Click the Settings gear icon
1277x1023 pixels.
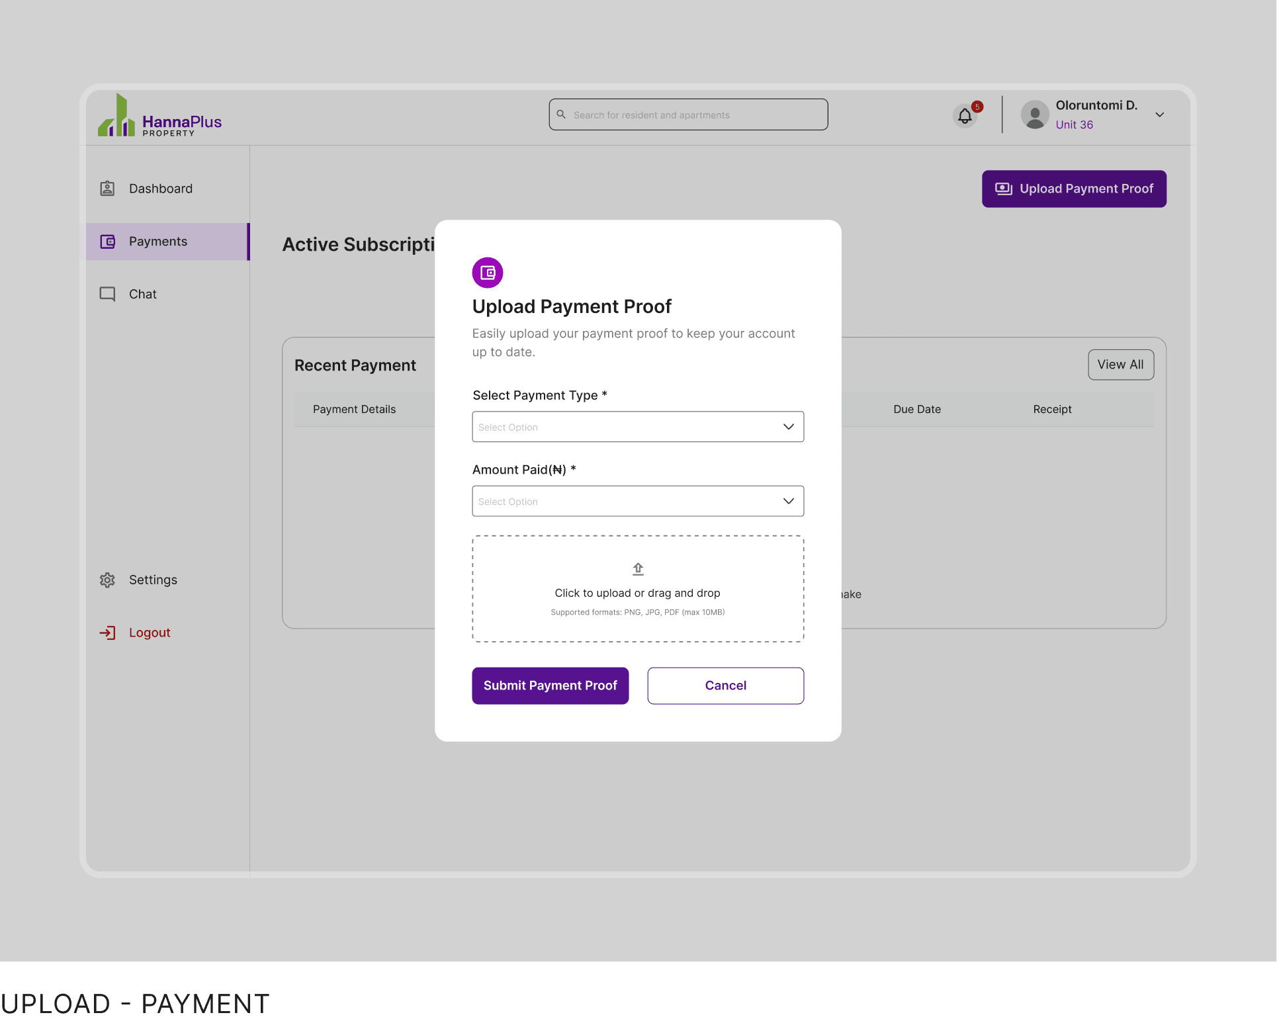pos(107,580)
